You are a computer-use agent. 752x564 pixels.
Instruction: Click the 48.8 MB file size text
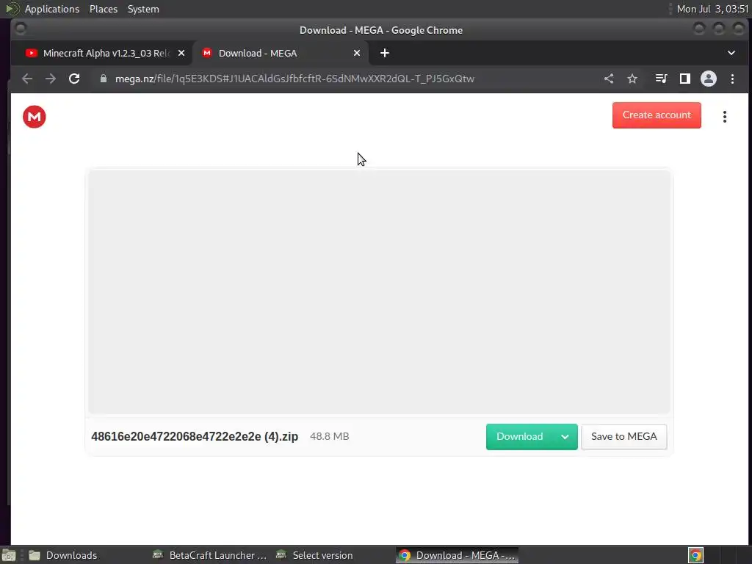click(x=330, y=436)
